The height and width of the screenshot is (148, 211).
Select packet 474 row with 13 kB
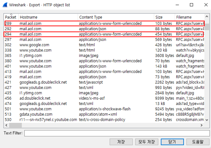pyautogui.click(x=104, y=104)
